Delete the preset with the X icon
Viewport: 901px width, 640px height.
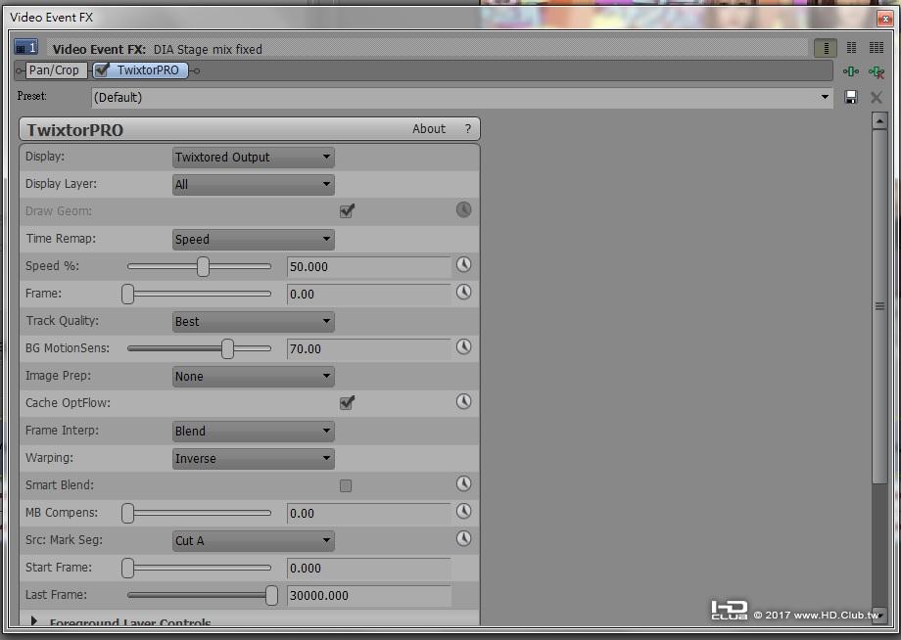[x=877, y=97]
